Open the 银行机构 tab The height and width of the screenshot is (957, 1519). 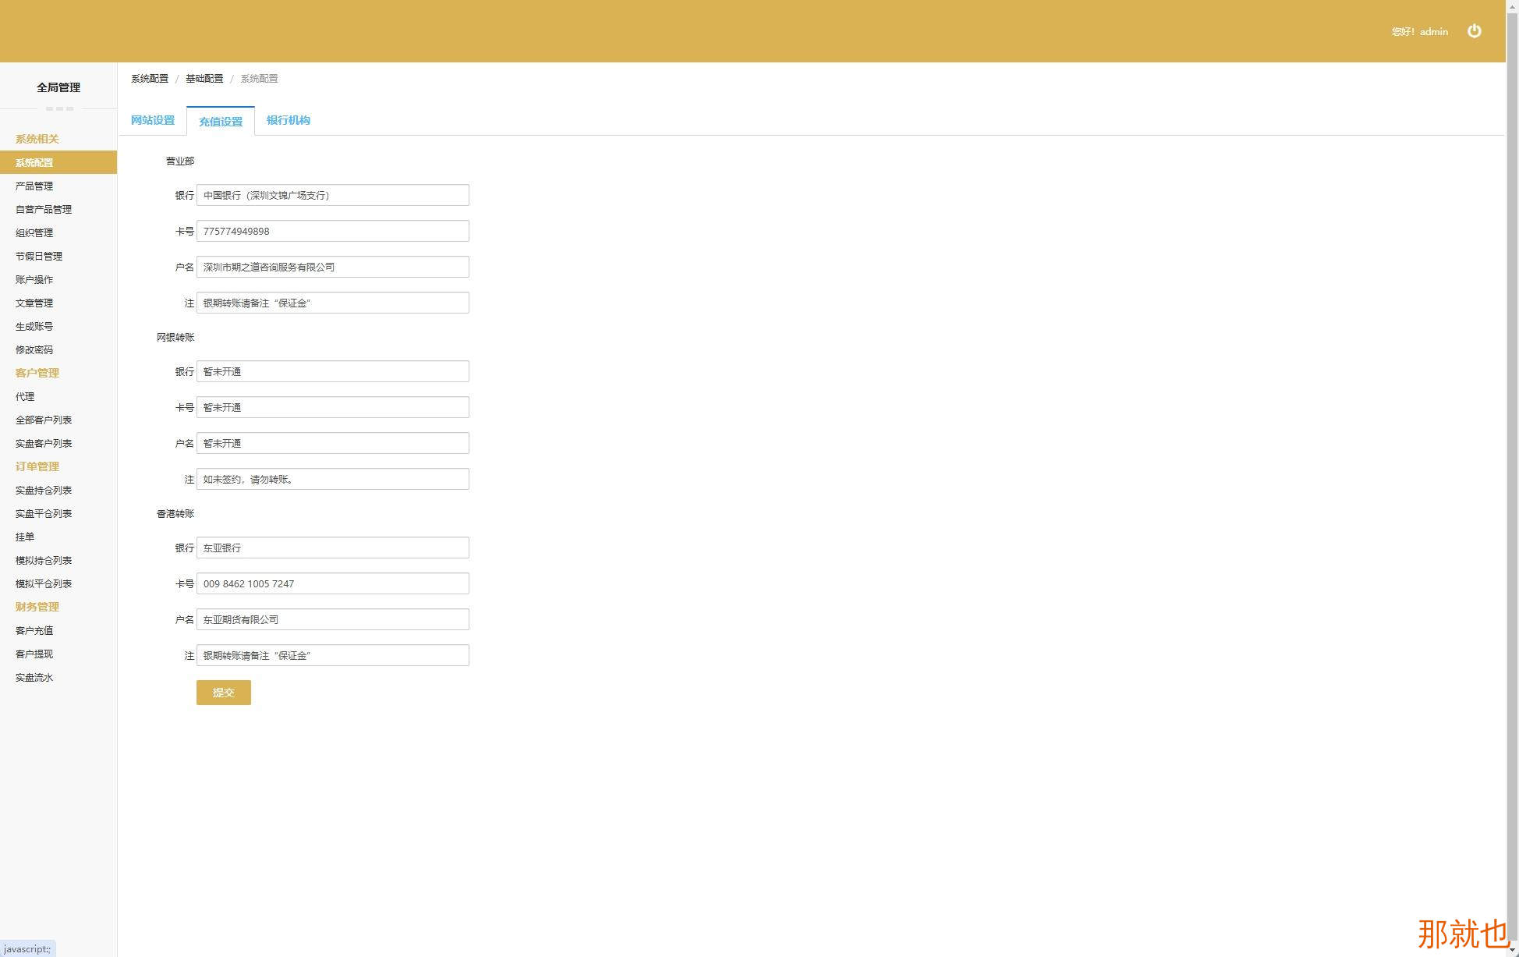288,120
